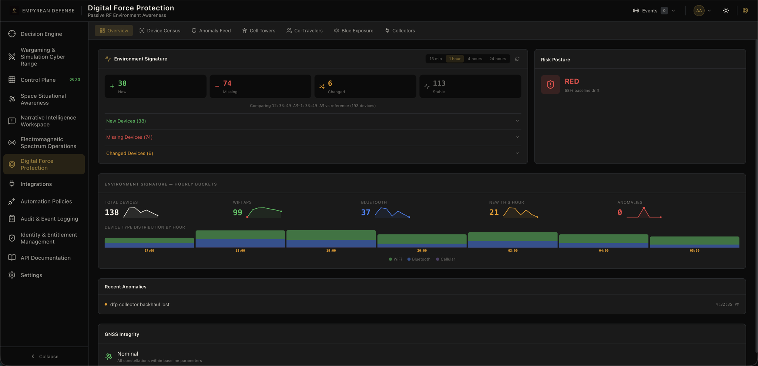Viewport: 758px width, 366px height.
Task: Click Anomalies red sparkline chart
Action: pyautogui.click(x=644, y=212)
